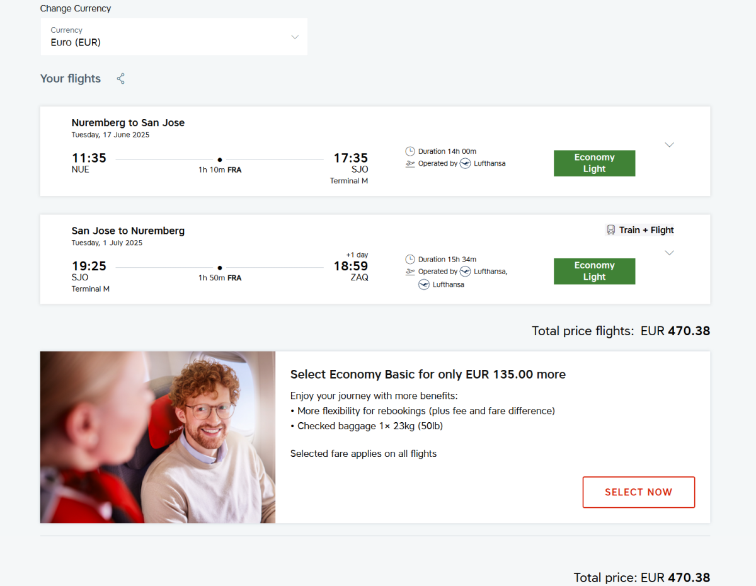This screenshot has width=756, height=586.
Task: Click the share icon beside Your flights
Action: click(121, 79)
